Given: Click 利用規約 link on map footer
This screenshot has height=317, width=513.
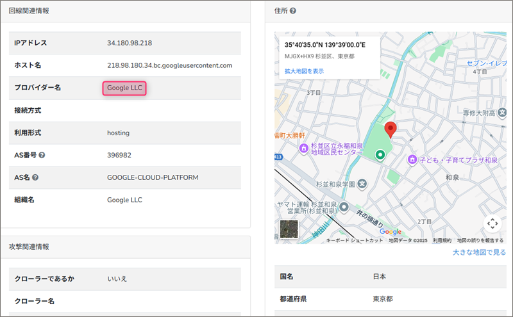Looking at the screenshot, I should coord(442,240).
